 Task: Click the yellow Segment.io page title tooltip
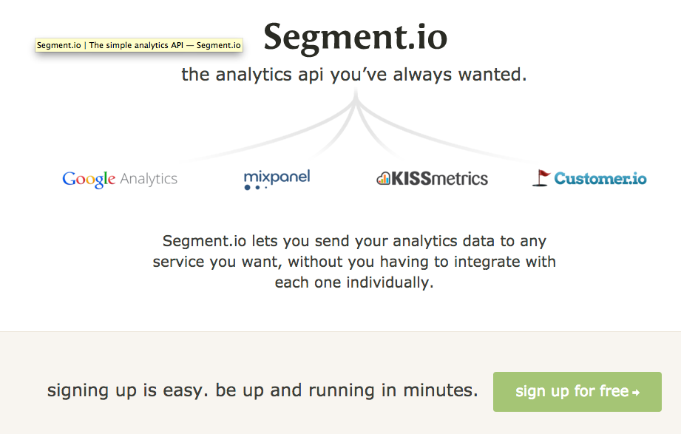tap(139, 45)
